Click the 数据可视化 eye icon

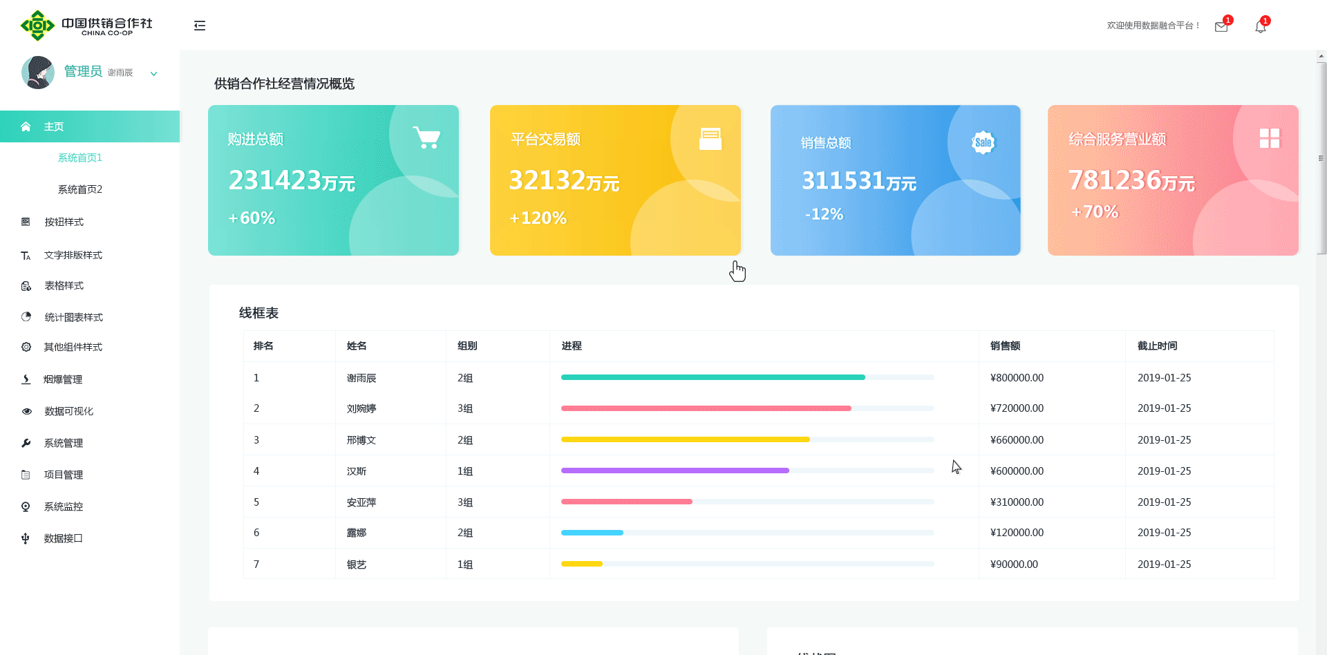pos(27,411)
